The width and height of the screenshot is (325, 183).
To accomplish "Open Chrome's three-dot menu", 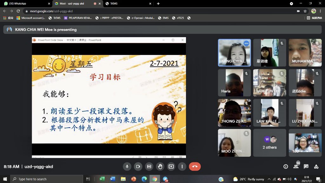I will (x=321, y=11).
